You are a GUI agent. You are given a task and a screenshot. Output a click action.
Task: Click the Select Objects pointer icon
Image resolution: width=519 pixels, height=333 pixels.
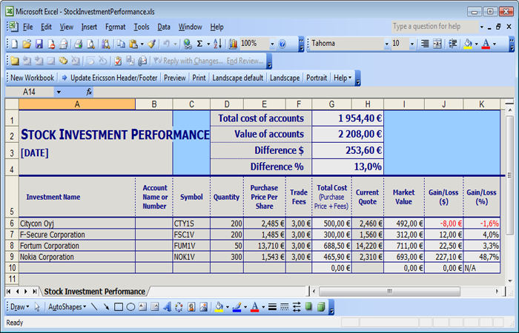(37, 306)
